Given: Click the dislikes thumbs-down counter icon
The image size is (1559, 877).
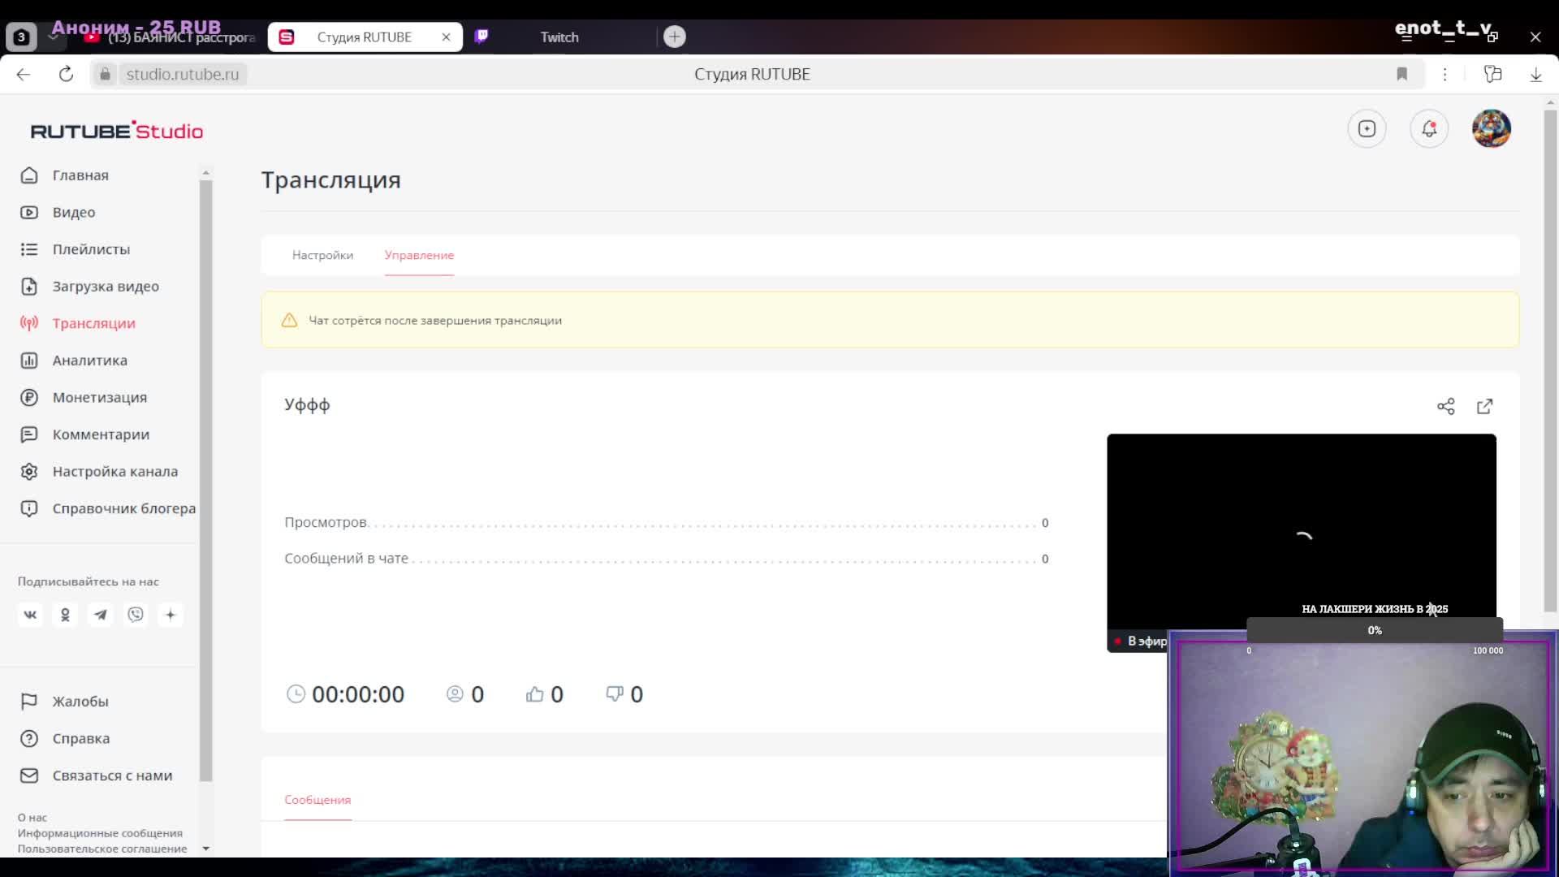Looking at the screenshot, I should 615,694.
